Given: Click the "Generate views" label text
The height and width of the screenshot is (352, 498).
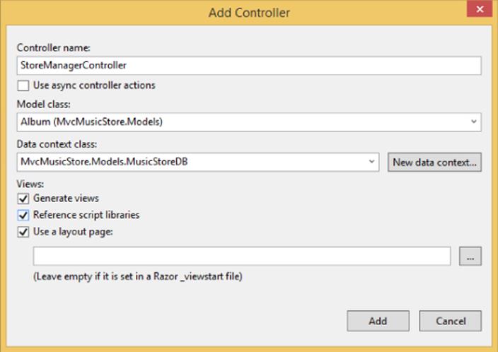Looking at the screenshot, I should (x=66, y=199).
